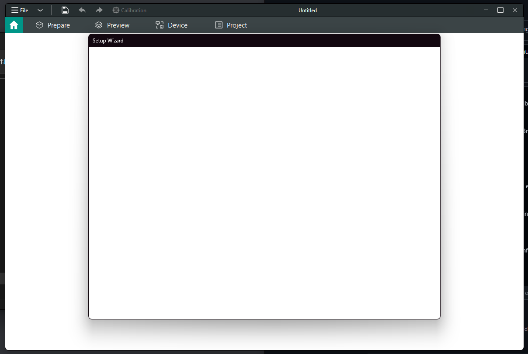Click the Save document icon
Image resolution: width=528 pixels, height=354 pixels.
click(x=65, y=10)
